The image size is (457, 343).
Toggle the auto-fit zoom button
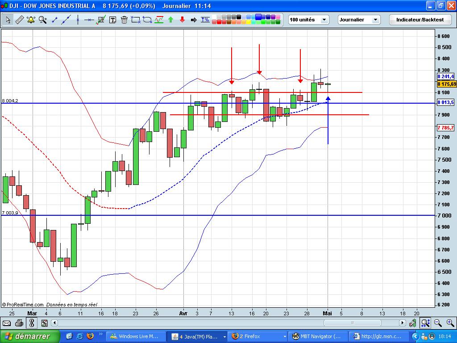point(425,323)
